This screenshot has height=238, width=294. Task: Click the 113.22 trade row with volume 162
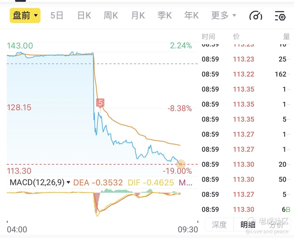pyautogui.click(x=246, y=74)
